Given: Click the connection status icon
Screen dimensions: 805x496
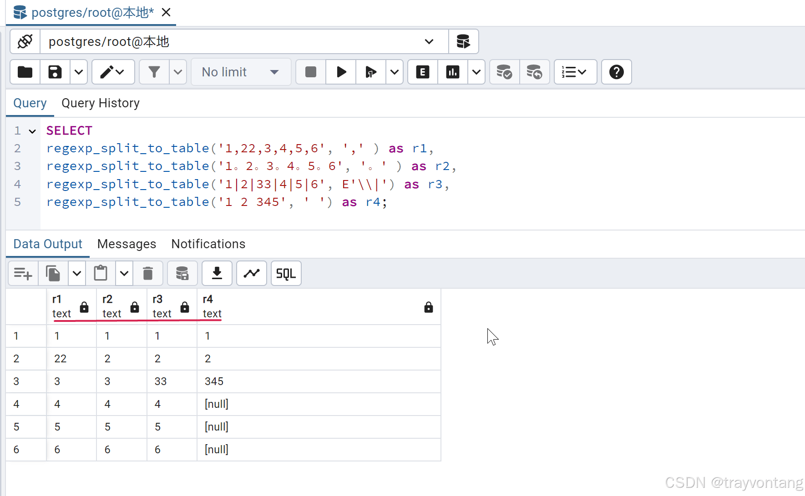Looking at the screenshot, I should (25, 41).
